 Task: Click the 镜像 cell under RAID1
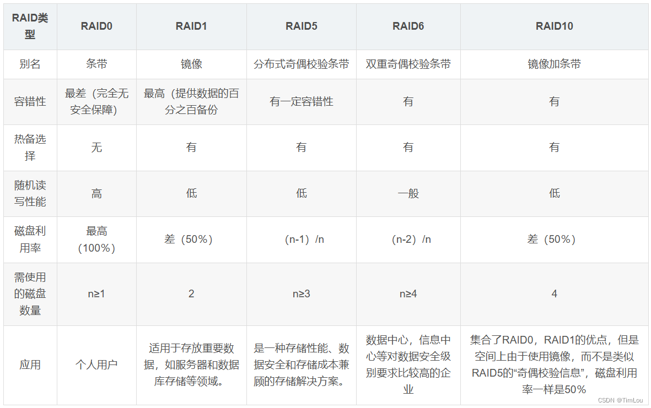coord(191,64)
